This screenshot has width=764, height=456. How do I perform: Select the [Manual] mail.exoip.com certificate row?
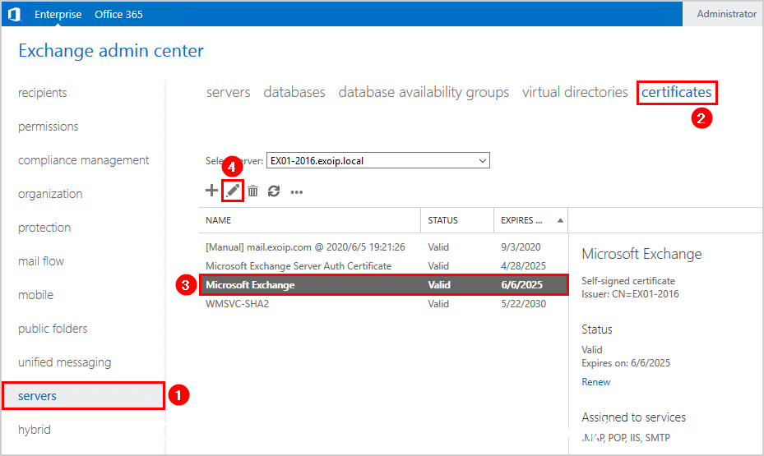click(x=383, y=247)
